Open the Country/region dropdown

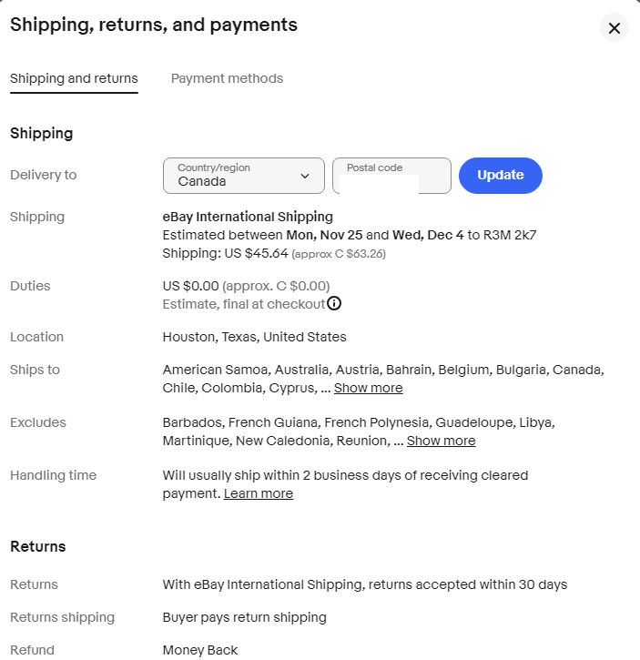(243, 176)
